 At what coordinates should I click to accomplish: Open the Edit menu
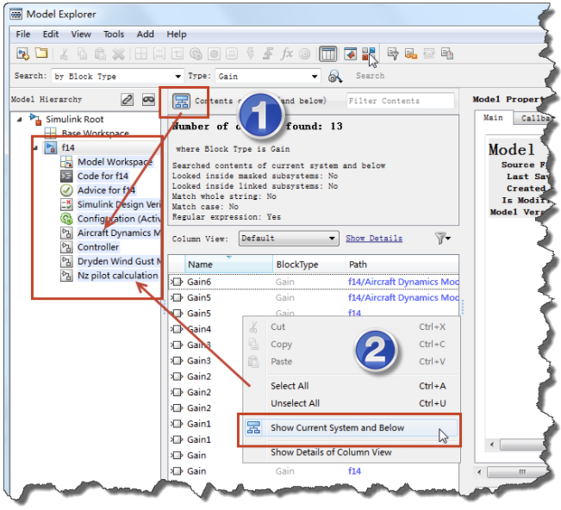coord(51,34)
